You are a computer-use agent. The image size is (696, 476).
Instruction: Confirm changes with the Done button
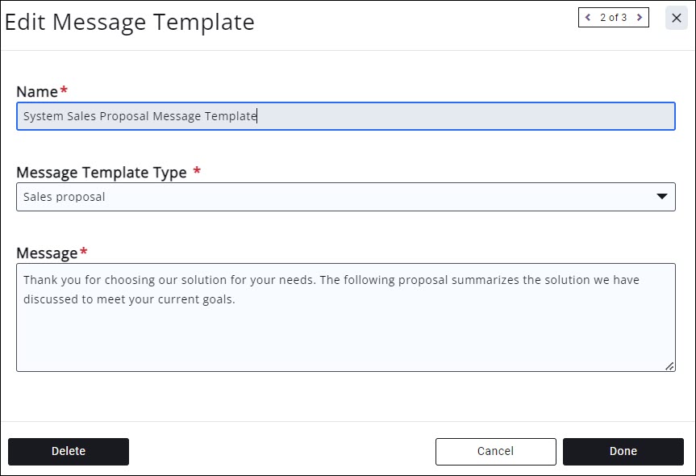pos(623,452)
